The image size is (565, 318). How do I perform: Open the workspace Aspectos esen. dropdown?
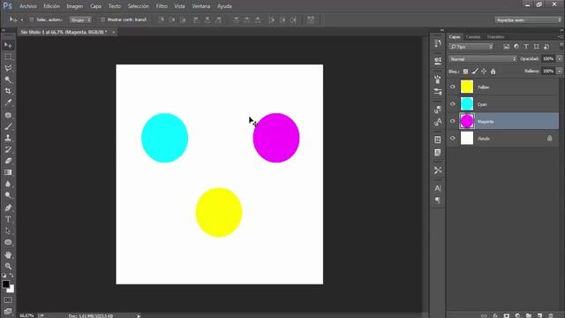pos(528,19)
